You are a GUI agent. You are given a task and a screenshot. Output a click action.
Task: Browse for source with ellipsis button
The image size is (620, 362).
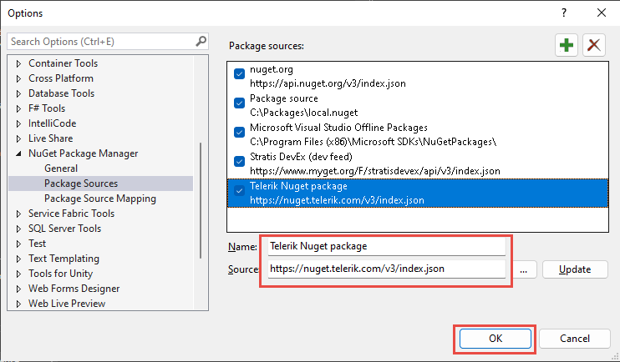(x=524, y=269)
